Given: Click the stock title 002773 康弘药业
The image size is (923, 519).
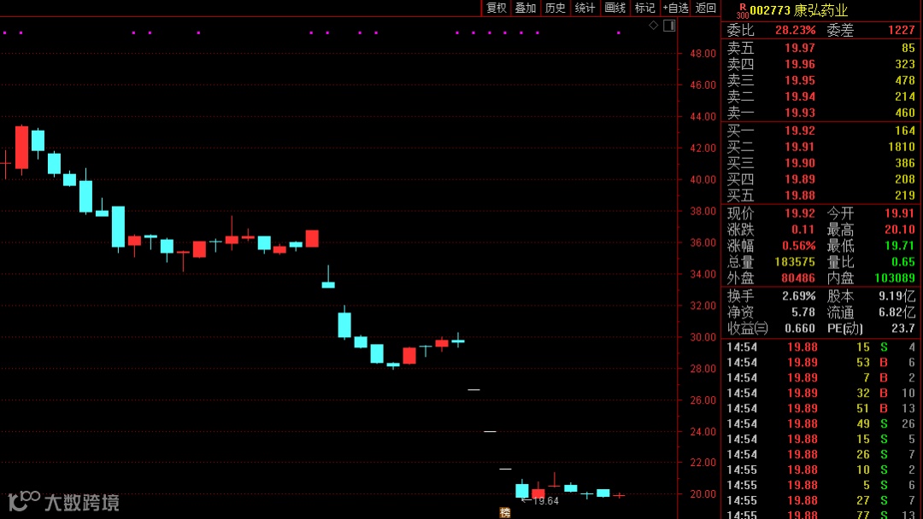Looking at the screenshot, I should click(x=799, y=10).
